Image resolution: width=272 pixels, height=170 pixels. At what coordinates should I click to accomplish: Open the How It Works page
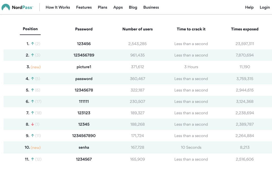coord(58,7)
